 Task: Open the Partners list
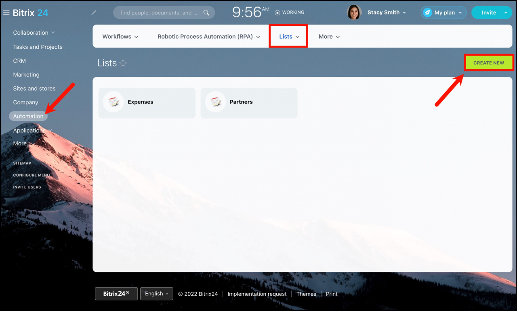tap(249, 103)
